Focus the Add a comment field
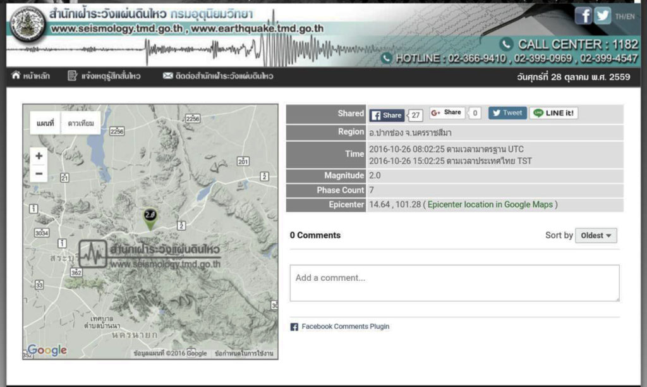 pyautogui.click(x=454, y=283)
